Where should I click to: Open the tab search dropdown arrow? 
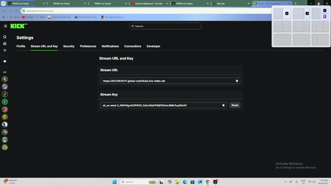(3, 4)
